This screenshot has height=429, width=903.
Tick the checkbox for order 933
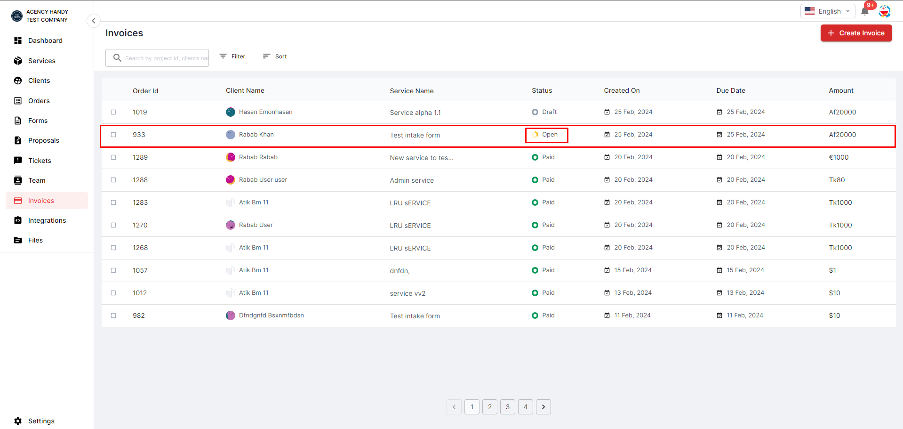point(113,135)
